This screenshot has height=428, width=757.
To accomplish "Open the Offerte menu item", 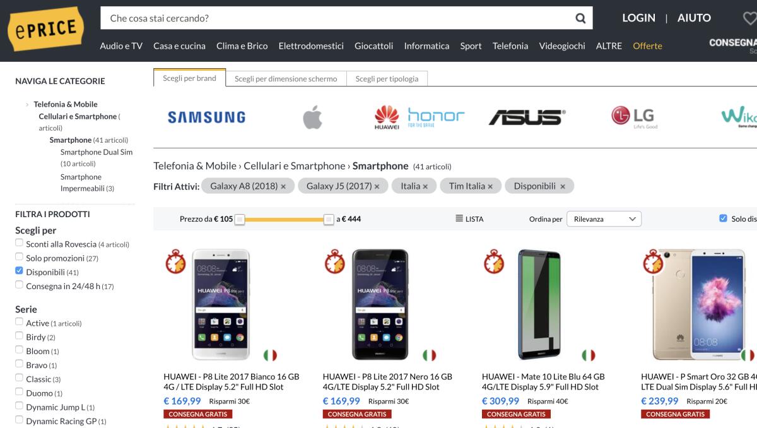I will point(648,45).
